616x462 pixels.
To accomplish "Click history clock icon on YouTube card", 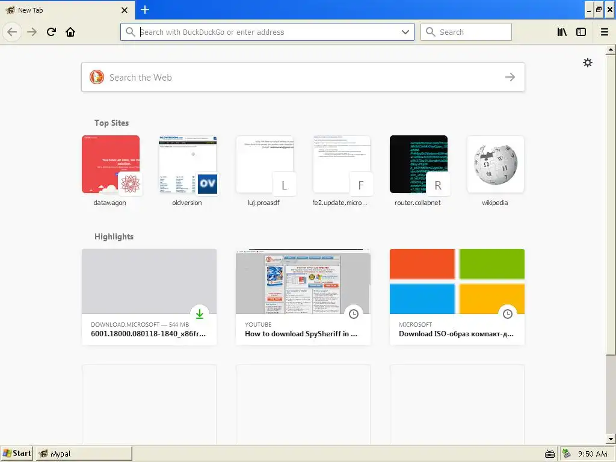I will (354, 313).
